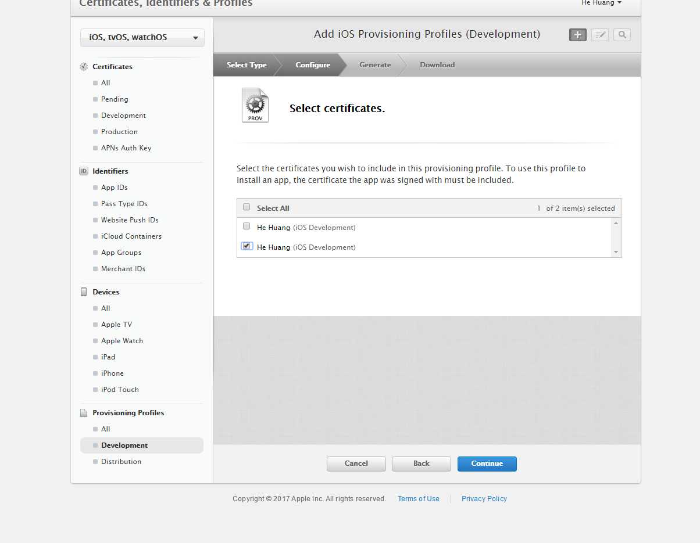The image size is (700, 543).
Task: Click the add (+) profile icon
Action: [x=577, y=35]
